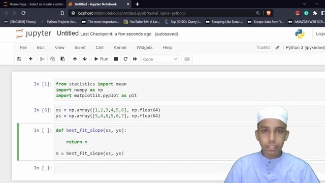The width and height of the screenshot is (325, 183).
Task: Open the [ENGLISH] Theory bookmark
Action: click(20, 22)
